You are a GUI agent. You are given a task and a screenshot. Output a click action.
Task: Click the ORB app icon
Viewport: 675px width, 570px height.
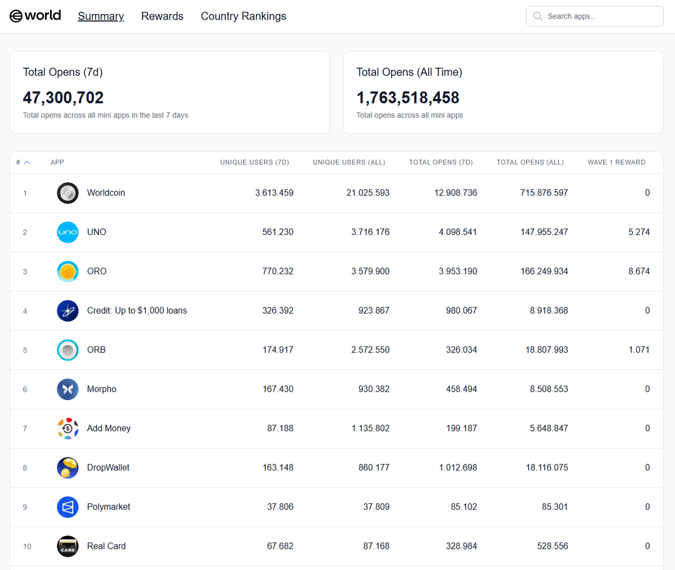(67, 350)
